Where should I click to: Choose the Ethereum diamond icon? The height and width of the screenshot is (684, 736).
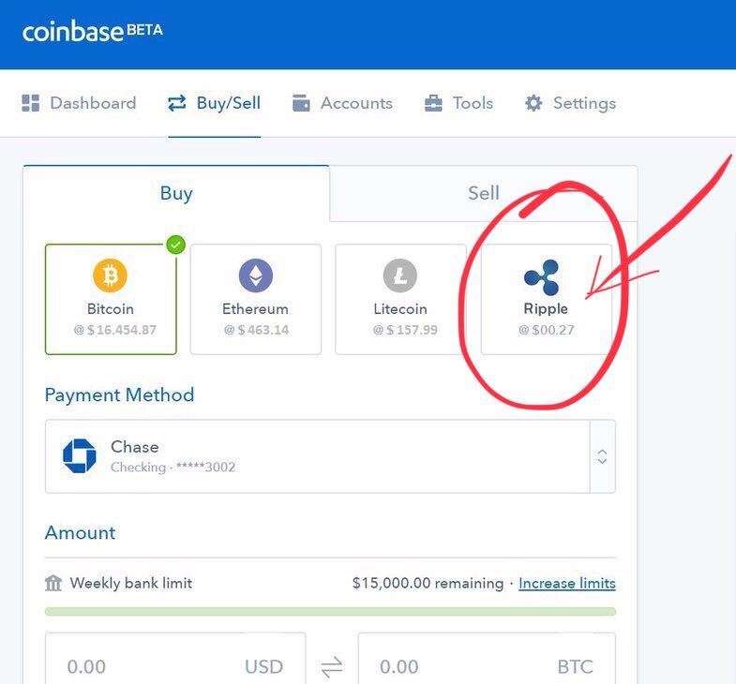pyautogui.click(x=255, y=275)
